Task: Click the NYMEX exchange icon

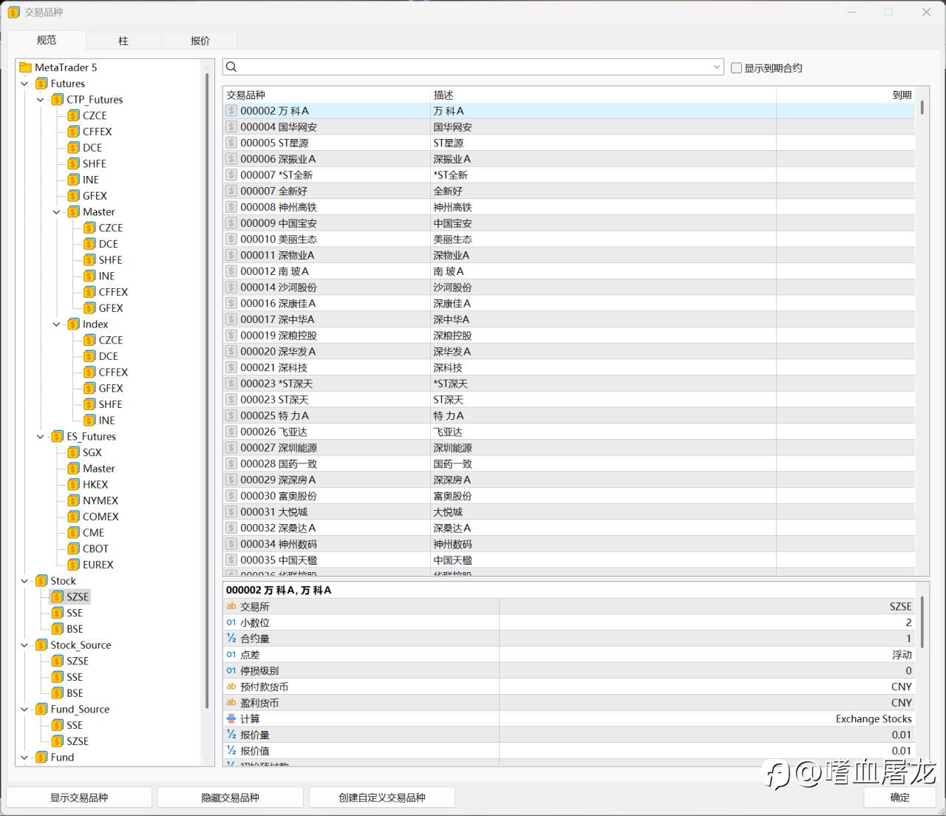Action: point(73,500)
